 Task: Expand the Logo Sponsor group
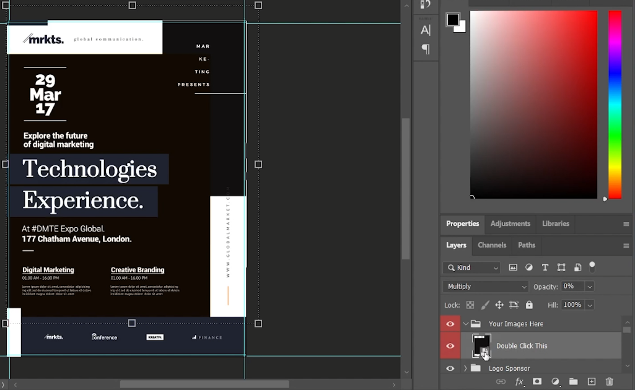point(465,368)
